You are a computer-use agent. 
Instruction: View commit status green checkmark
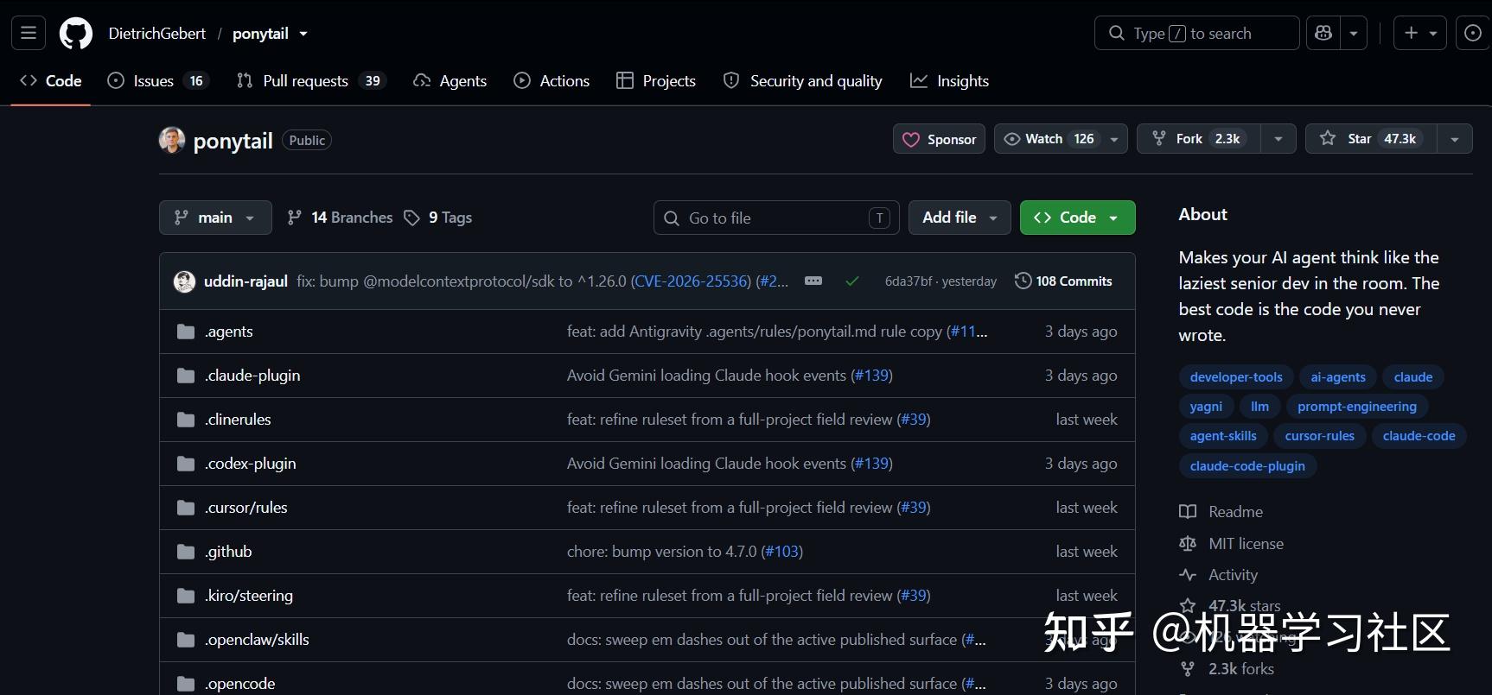click(x=852, y=281)
